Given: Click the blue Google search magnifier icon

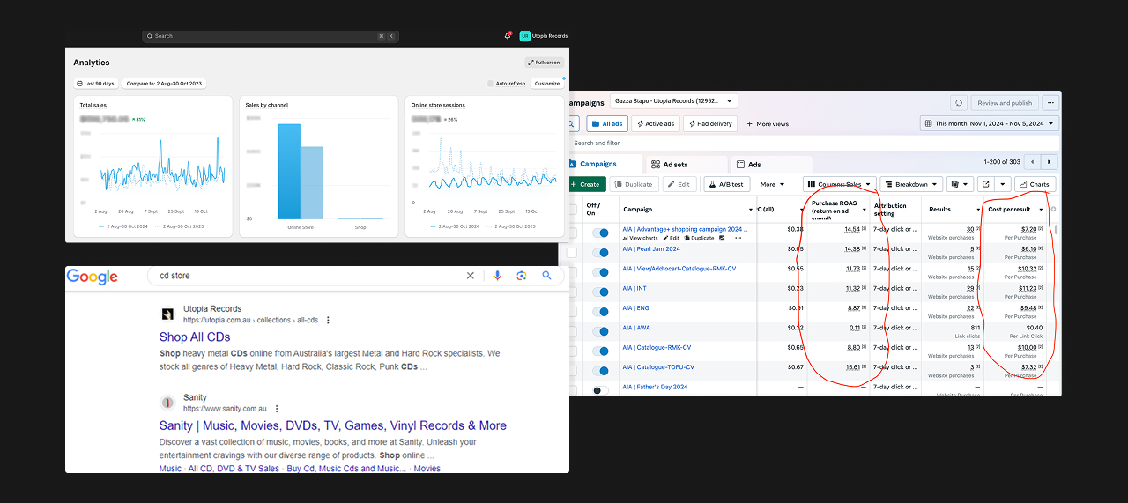Looking at the screenshot, I should click(x=546, y=276).
